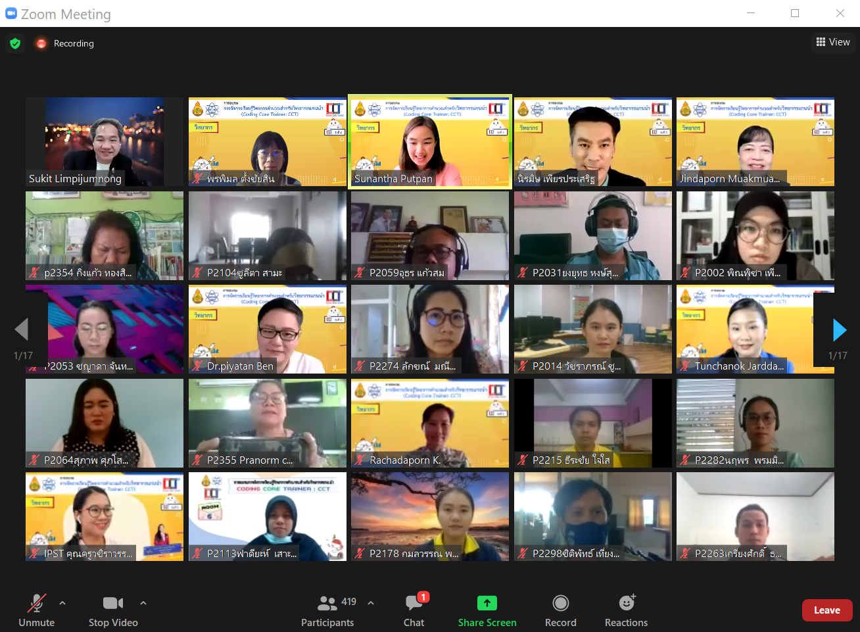Click the Zoom logo in title bar
860x632 pixels.
(11, 13)
